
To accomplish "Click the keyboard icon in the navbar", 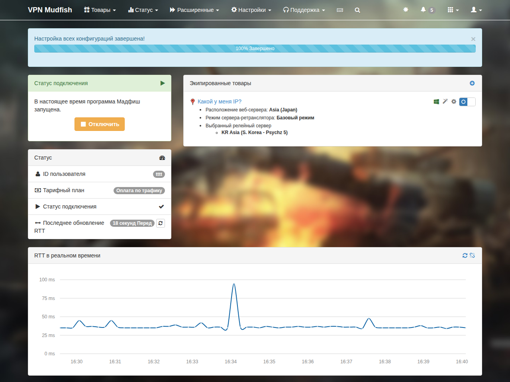I will (340, 10).
